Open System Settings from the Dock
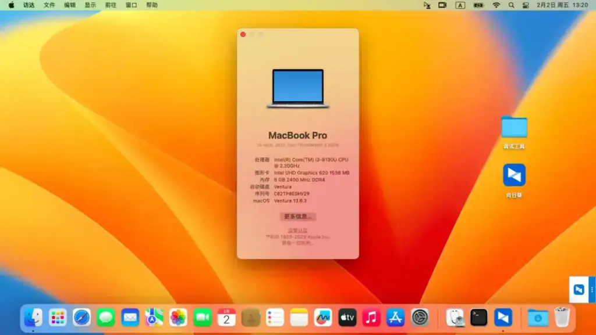 click(x=420, y=318)
